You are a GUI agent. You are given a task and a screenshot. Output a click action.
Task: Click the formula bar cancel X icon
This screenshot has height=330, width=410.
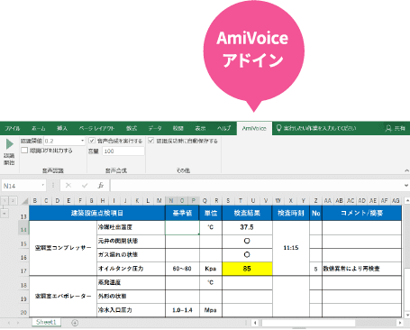coord(68,186)
